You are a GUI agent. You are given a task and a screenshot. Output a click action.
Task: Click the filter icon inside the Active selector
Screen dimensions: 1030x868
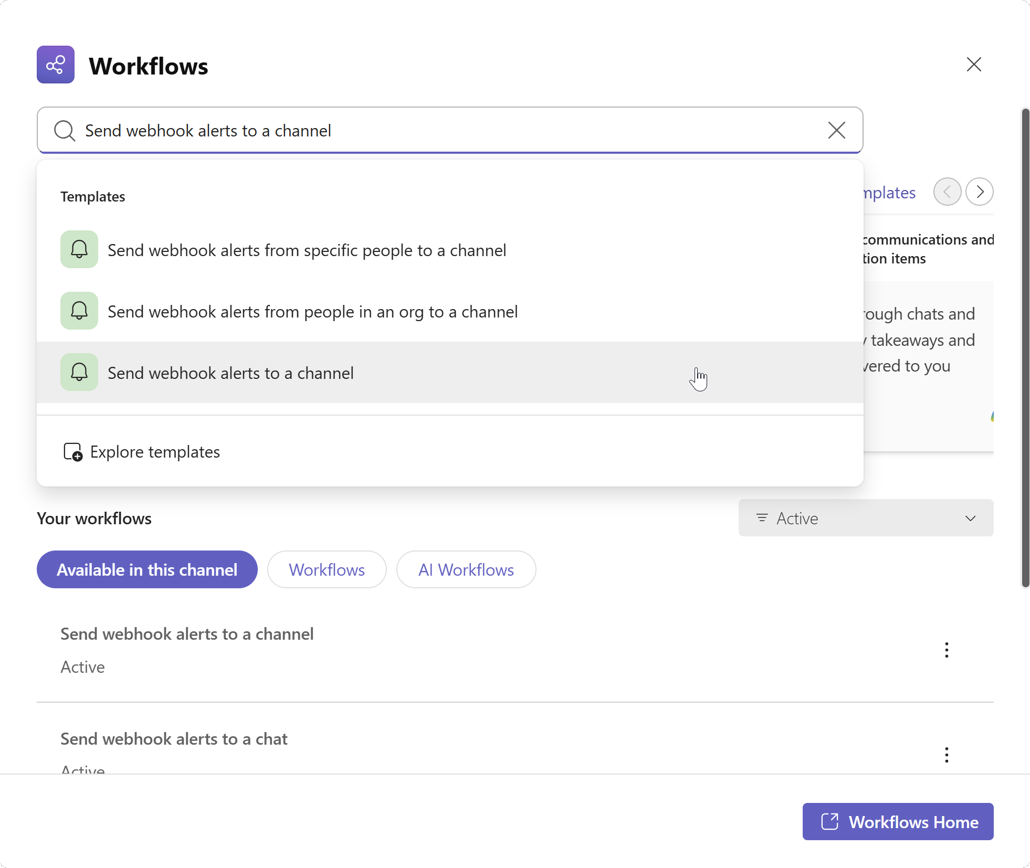click(762, 518)
